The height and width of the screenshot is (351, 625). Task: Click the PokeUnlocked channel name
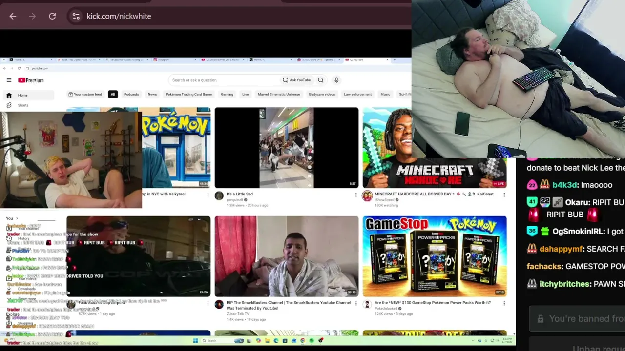386,309
